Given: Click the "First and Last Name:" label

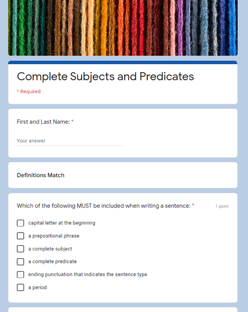Looking at the screenshot, I should click(43, 121).
